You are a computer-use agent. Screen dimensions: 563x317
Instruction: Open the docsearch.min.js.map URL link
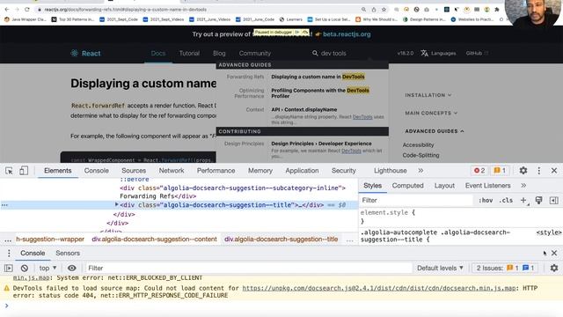coord(379,288)
